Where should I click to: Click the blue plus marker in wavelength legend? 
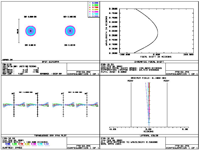[90, 3]
